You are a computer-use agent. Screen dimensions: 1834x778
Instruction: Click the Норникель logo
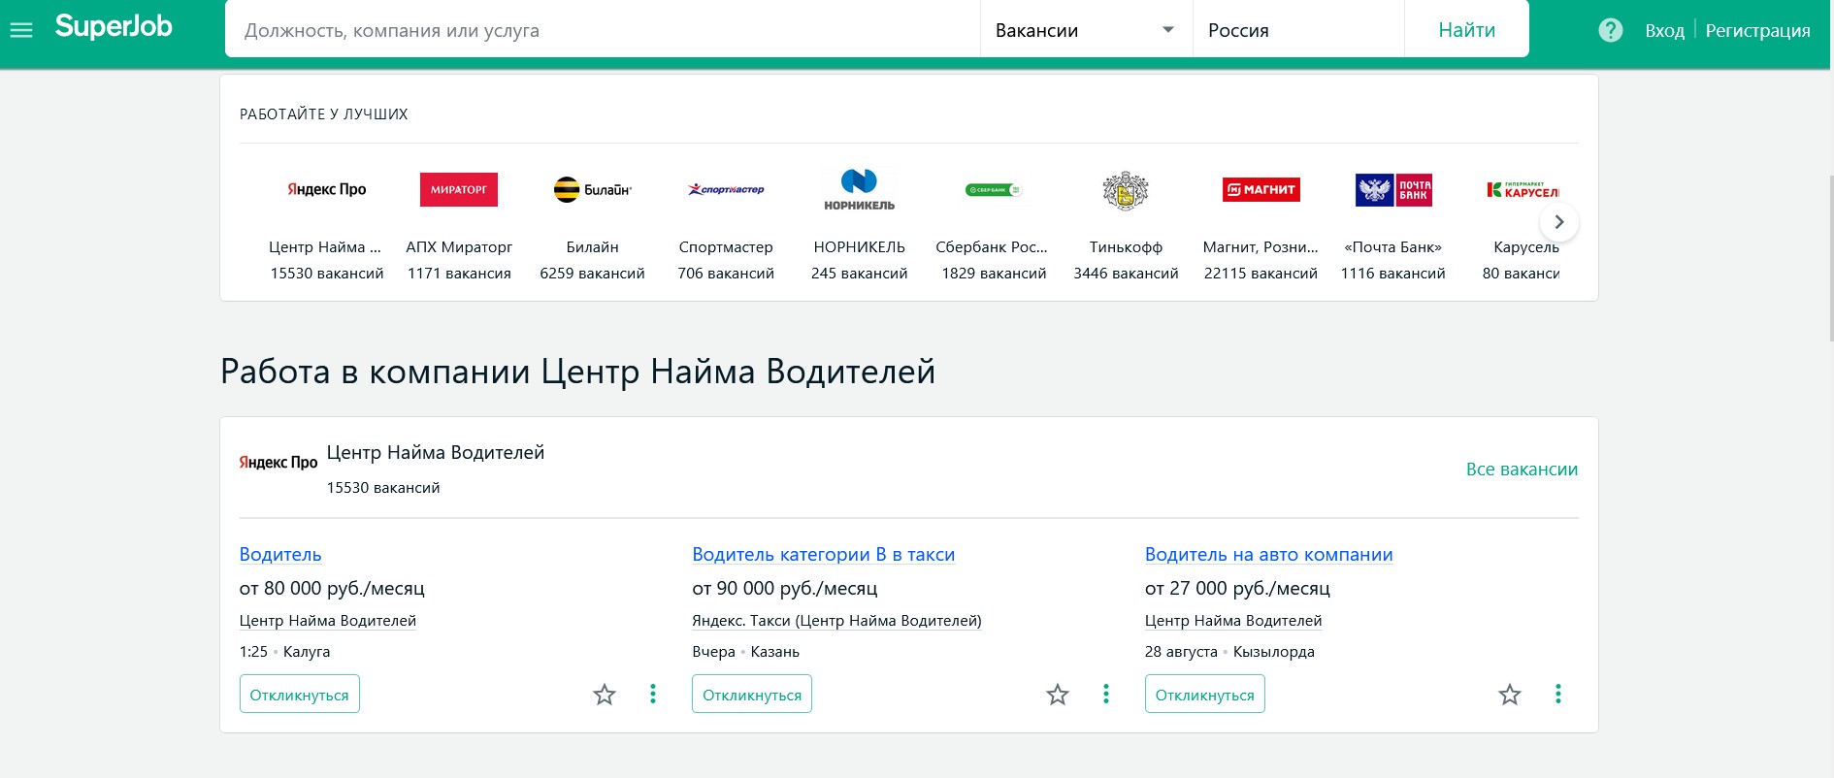[x=860, y=189]
